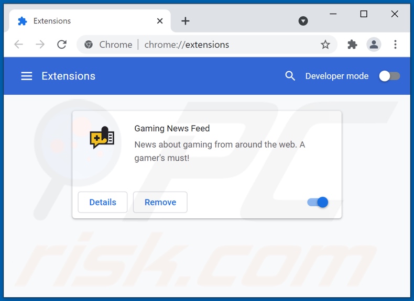Open the tab search dropdown arrow
This screenshot has width=414, height=301.
303,21
